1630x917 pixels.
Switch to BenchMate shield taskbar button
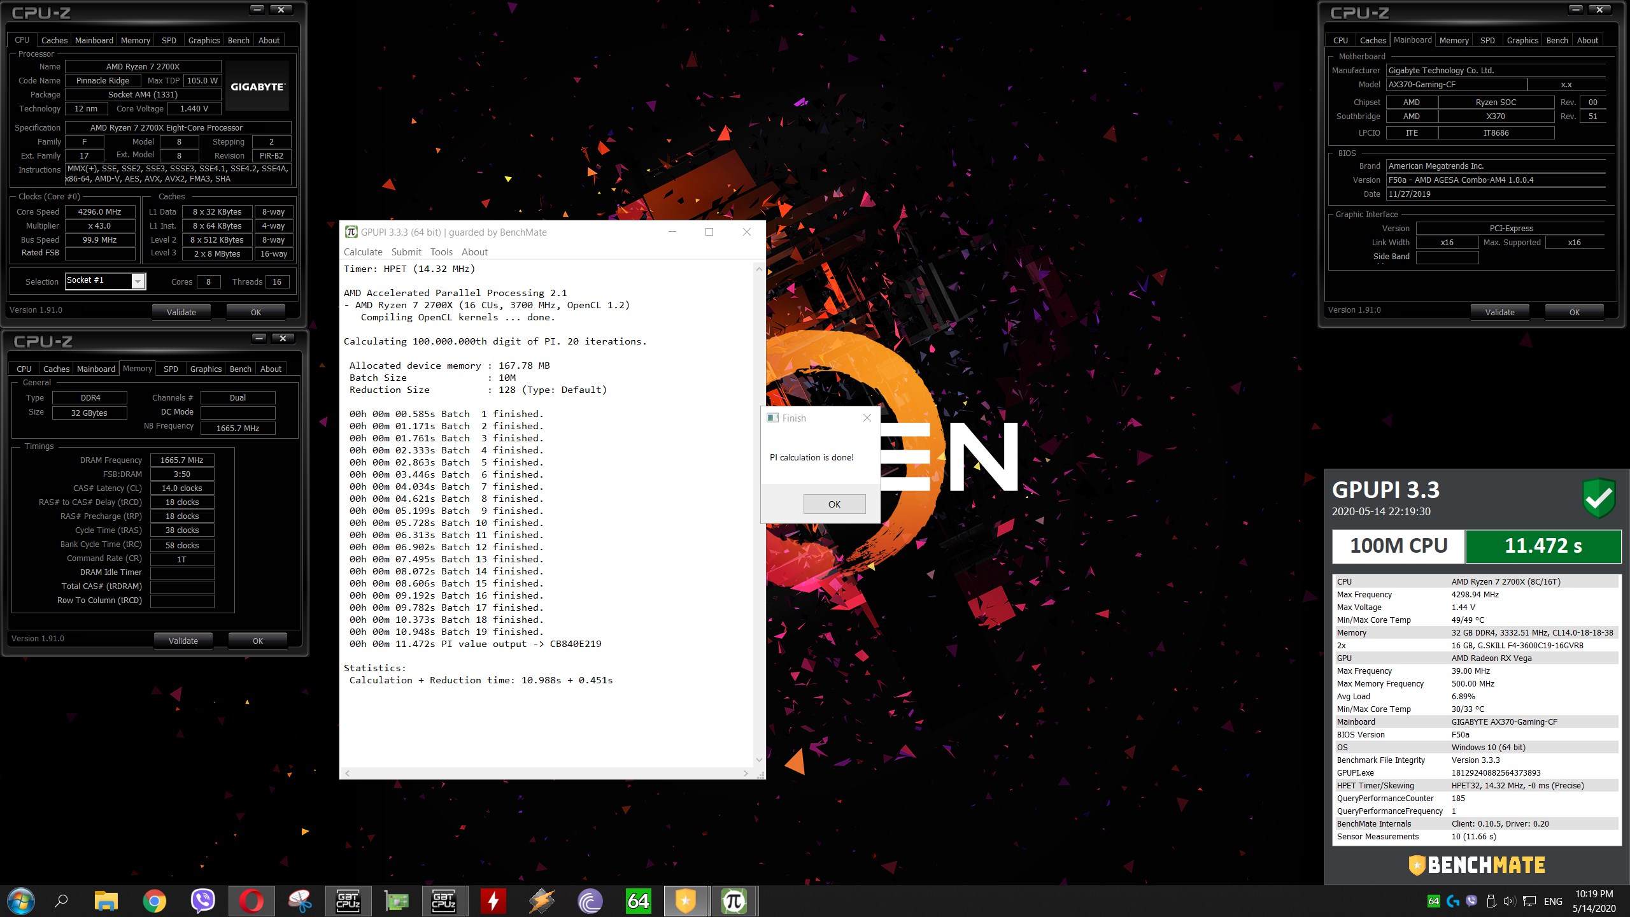[686, 901]
